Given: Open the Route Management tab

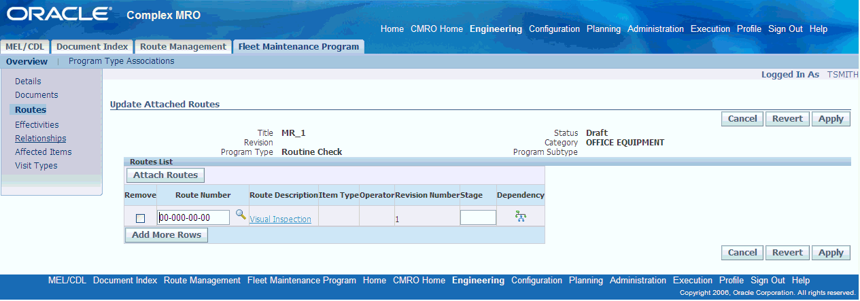Looking at the screenshot, I should [x=182, y=47].
